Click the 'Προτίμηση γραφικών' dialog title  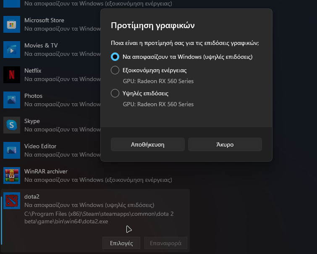tap(153, 26)
